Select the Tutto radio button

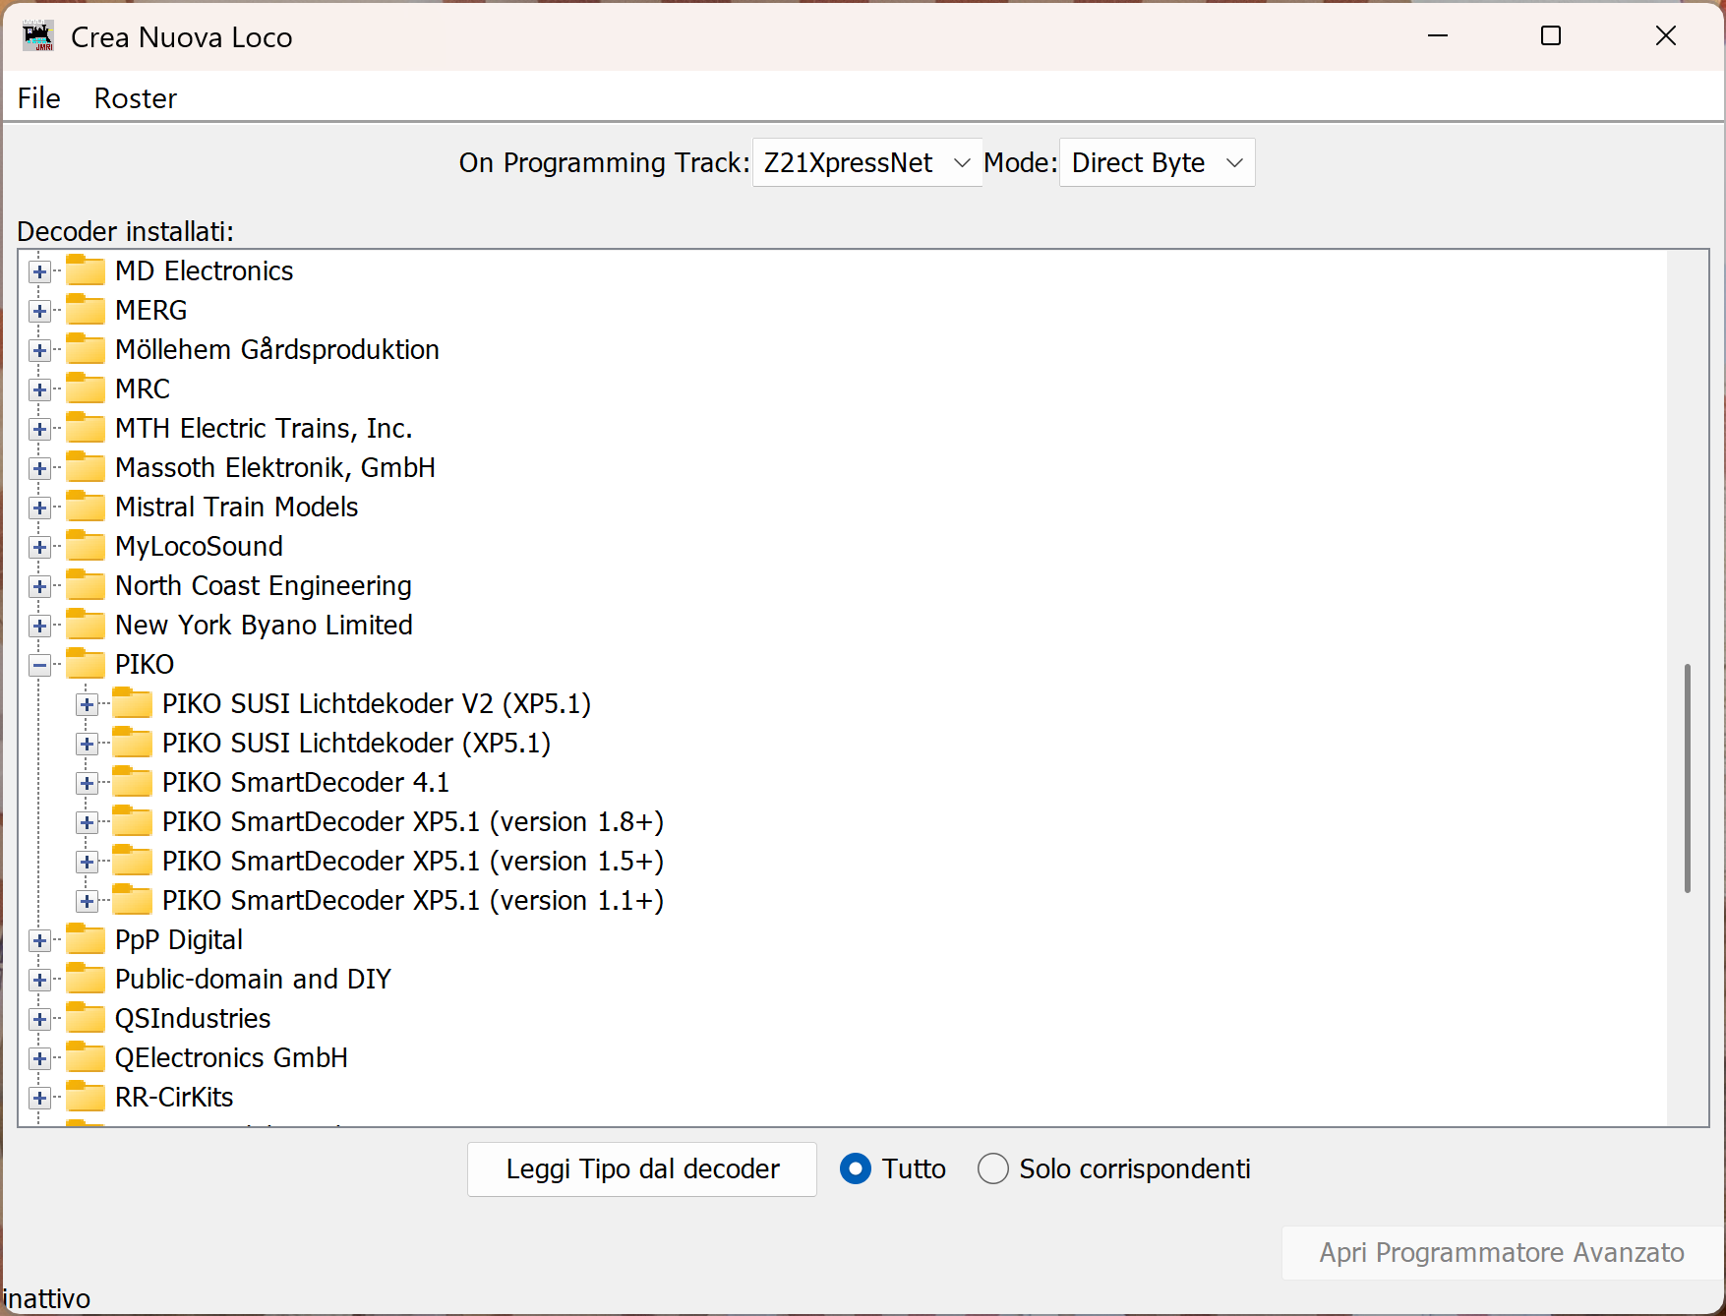coord(856,1168)
